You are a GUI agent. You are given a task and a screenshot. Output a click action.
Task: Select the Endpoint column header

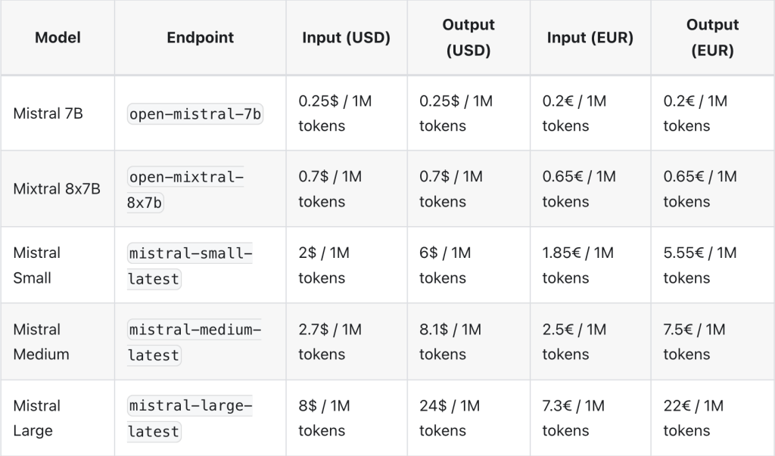tap(200, 38)
